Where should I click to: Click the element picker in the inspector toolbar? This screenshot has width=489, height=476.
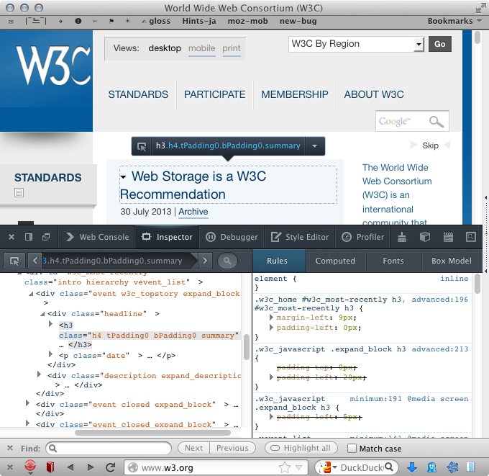pyautogui.click(x=14, y=261)
